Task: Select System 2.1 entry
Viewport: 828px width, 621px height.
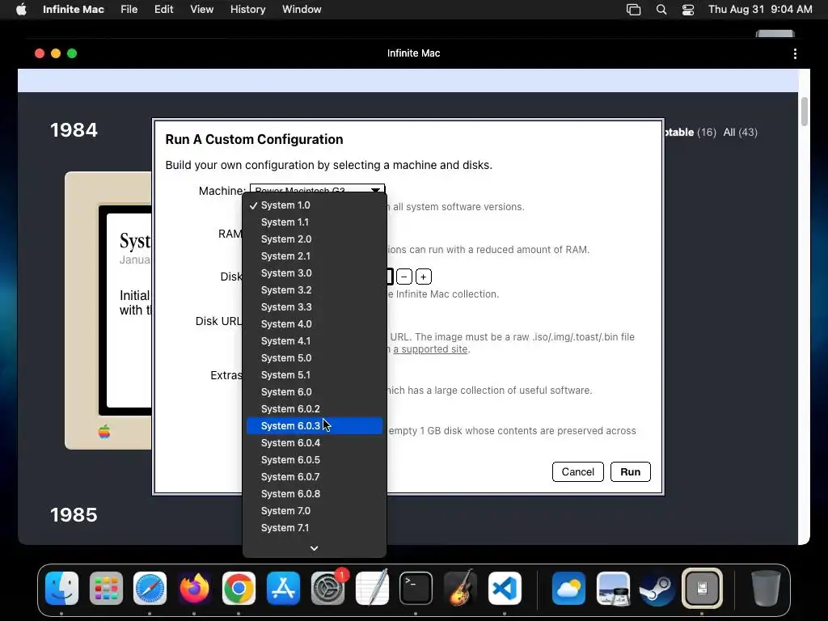Action: pos(315,256)
